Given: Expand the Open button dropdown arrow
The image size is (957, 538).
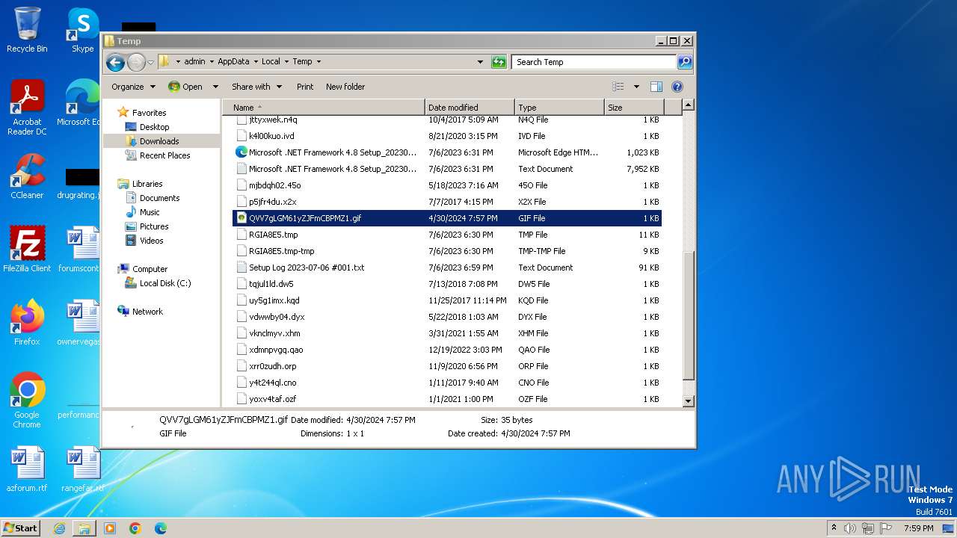Looking at the screenshot, I should pyautogui.click(x=215, y=87).
